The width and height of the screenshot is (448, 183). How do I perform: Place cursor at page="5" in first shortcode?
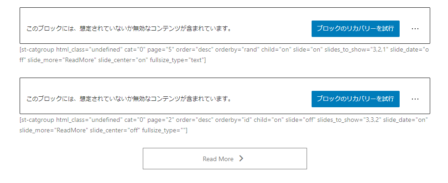click(x=161, y=49)
